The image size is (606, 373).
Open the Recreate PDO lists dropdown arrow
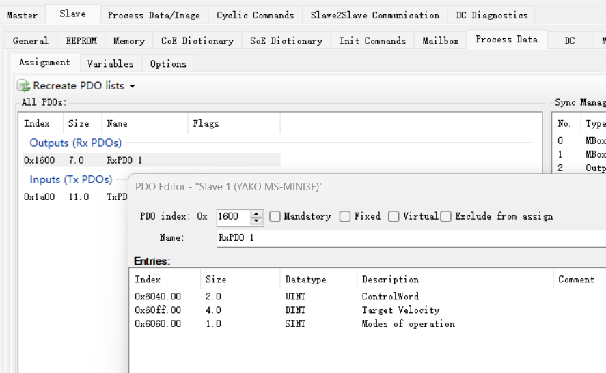point(133,87)
